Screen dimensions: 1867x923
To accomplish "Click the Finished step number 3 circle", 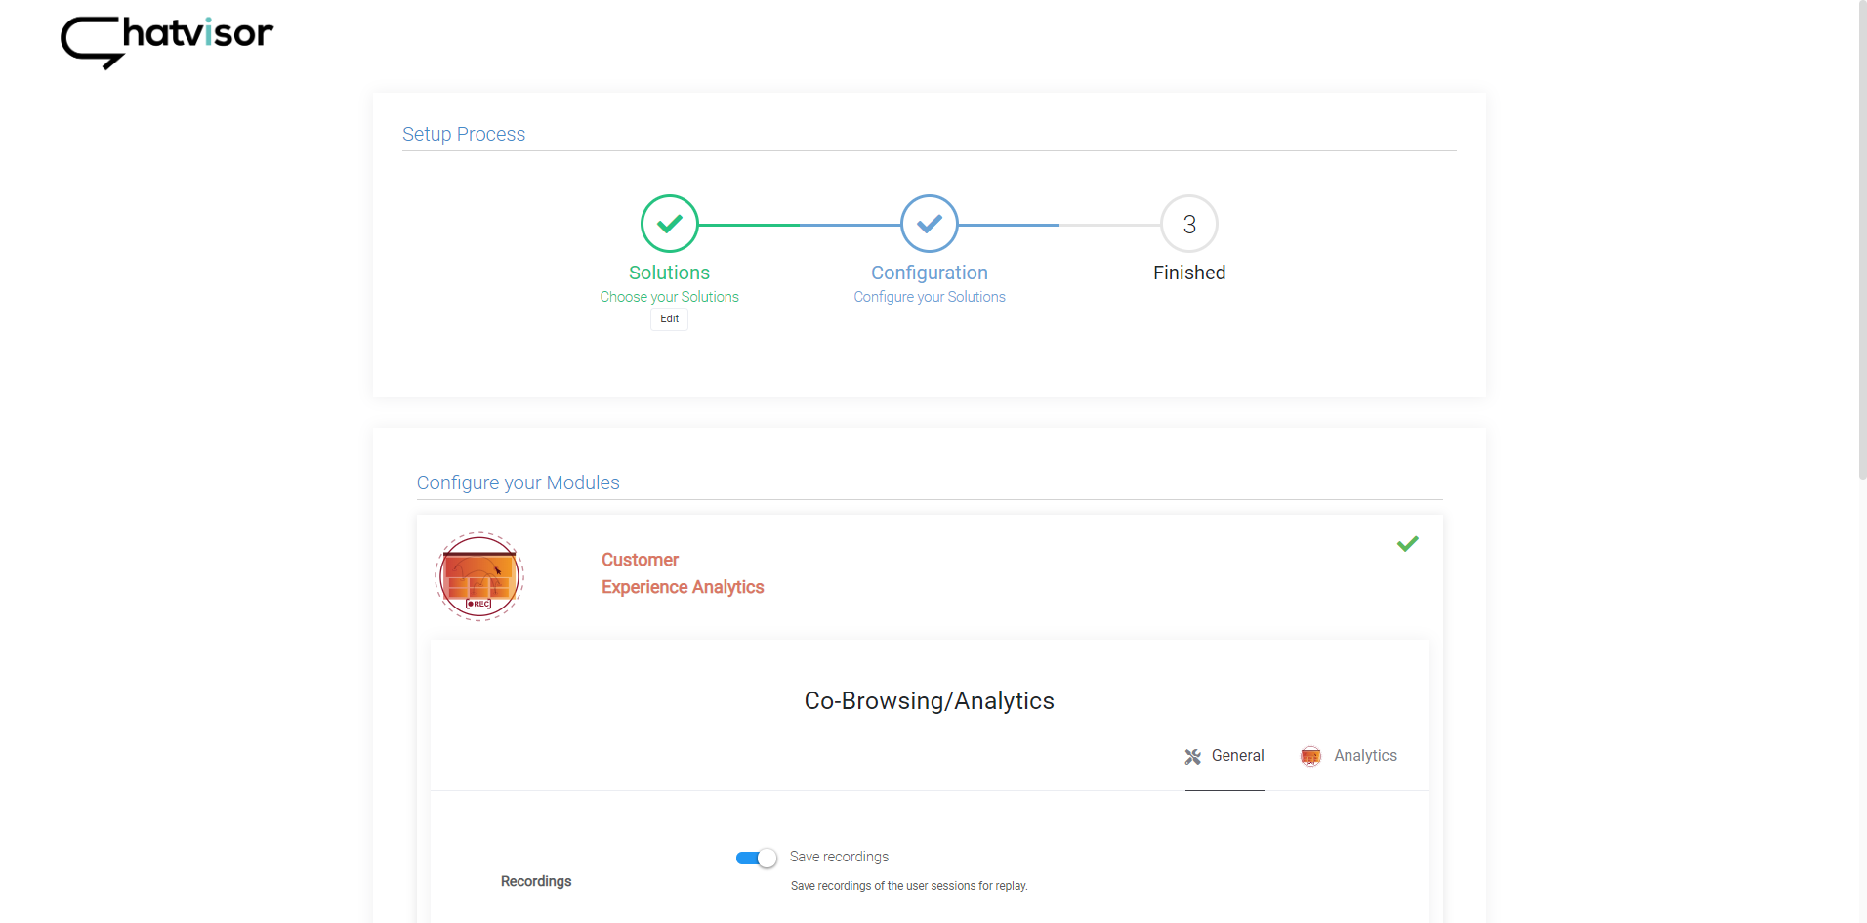I will click(1189, 224).
